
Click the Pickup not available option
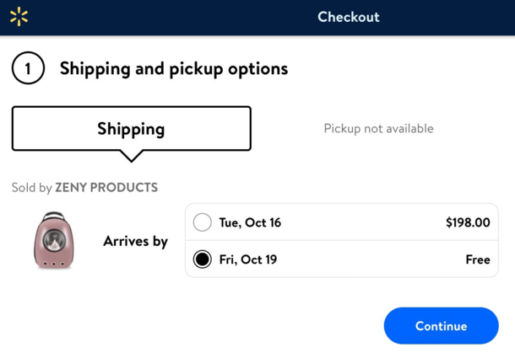tap(378, 129)
